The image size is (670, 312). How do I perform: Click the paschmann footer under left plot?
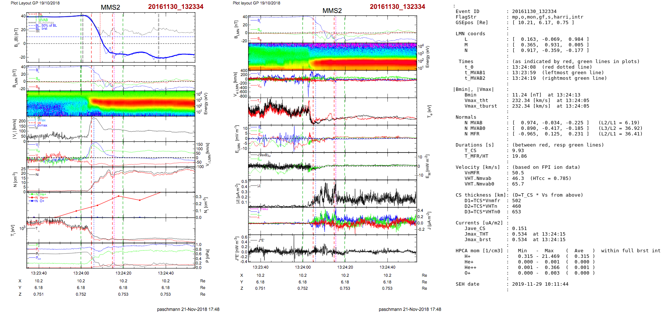[188, 309]
